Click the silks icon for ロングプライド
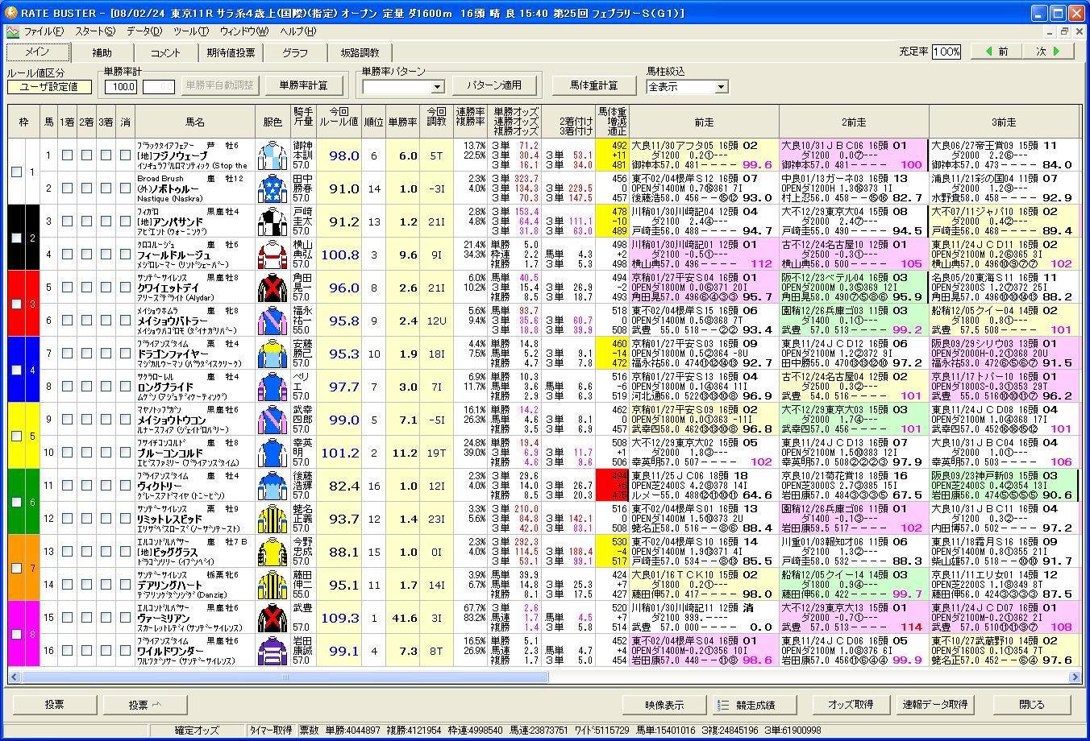 point(272,387)
